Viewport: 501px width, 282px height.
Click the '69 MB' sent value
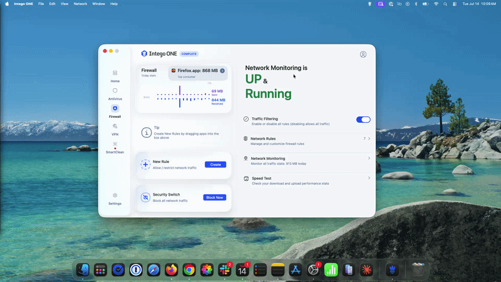click(217, 91)
